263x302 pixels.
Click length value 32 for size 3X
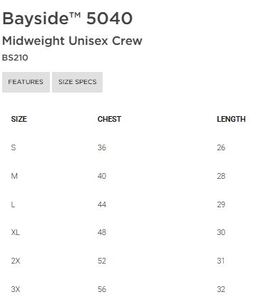[221, 289]
